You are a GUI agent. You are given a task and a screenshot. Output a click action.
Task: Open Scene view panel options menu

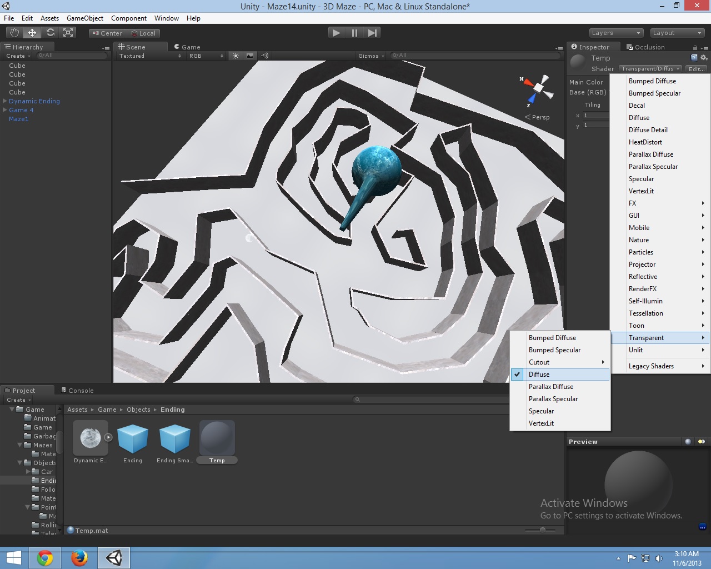558,48
